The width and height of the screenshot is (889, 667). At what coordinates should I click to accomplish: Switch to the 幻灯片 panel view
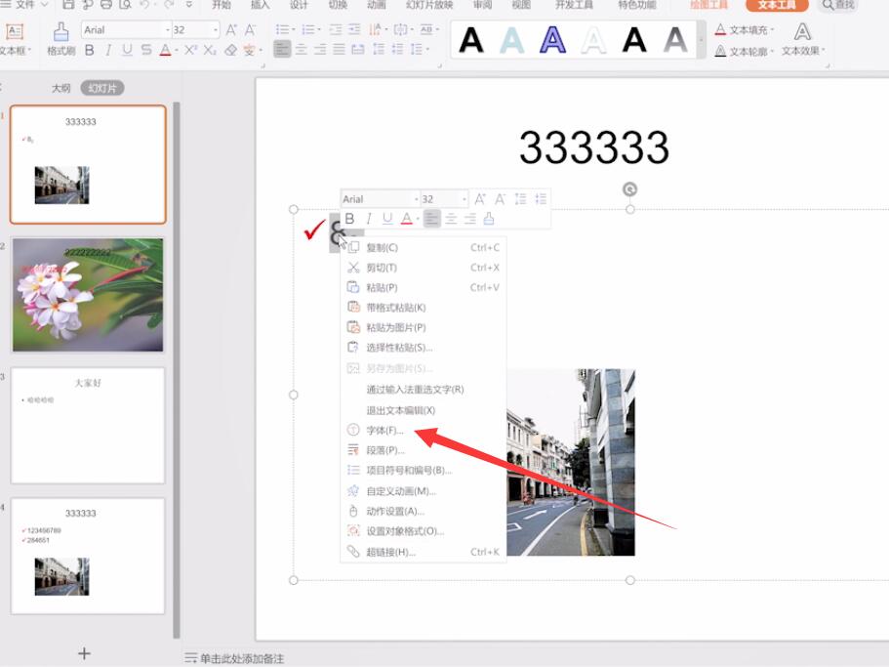(x=102, y=88)
